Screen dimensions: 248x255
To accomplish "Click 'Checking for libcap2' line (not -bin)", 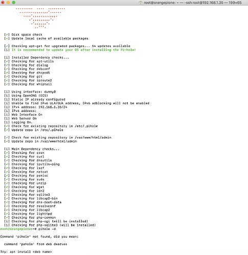I will pyautogui.click(x=27, y=210).
